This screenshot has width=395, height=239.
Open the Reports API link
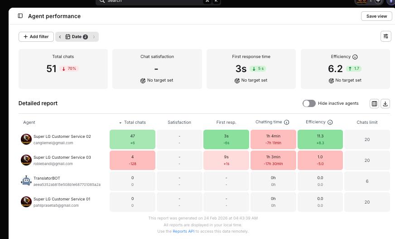183,231
